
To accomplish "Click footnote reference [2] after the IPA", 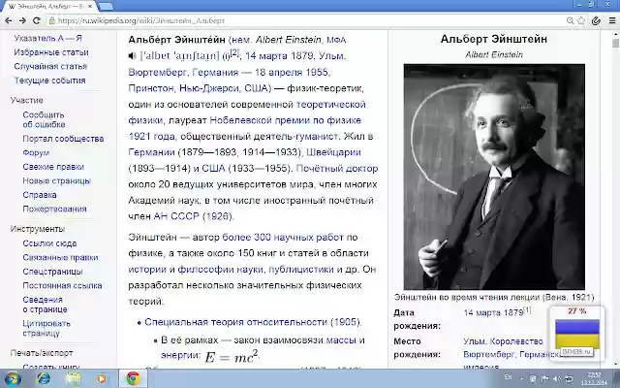I will tap(234, 52).
